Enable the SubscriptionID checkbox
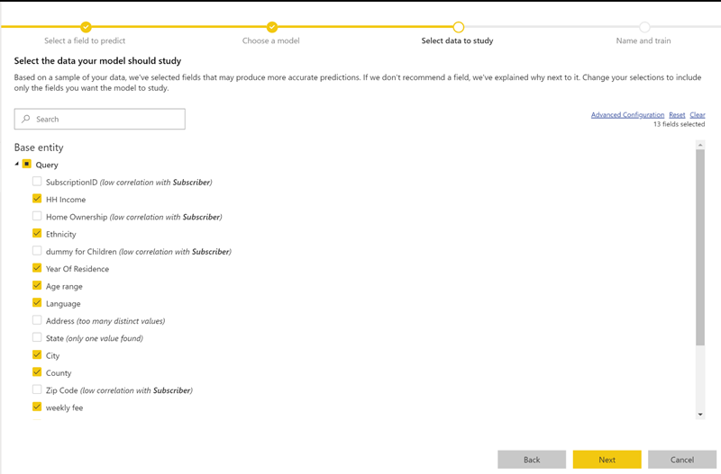The image size is (721, 474). pyautogui.click(x=37, y=182)
